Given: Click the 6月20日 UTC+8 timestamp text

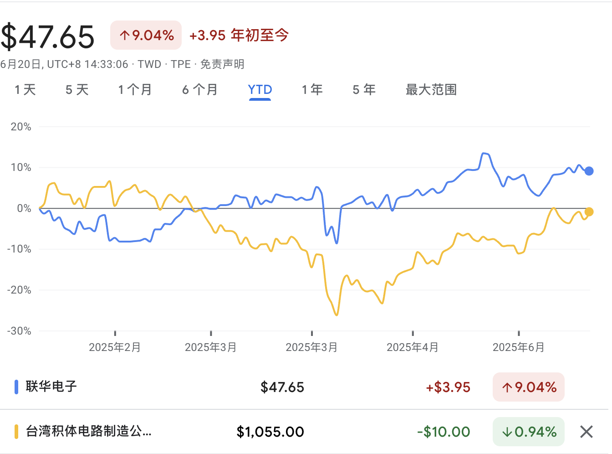Looking at the screenshot, I should coord(64,64).
